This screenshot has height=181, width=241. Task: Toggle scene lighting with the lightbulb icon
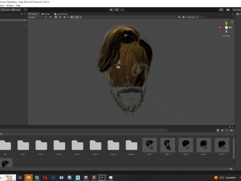[56, 17]
